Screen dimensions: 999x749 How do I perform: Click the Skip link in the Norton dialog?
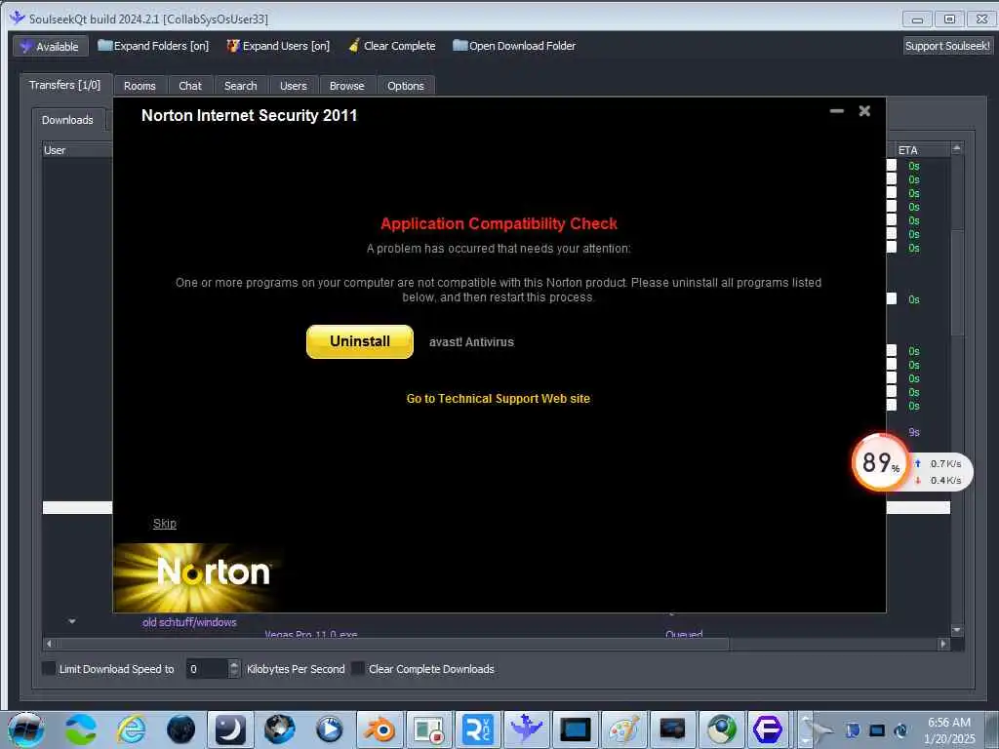pos(164,524)
